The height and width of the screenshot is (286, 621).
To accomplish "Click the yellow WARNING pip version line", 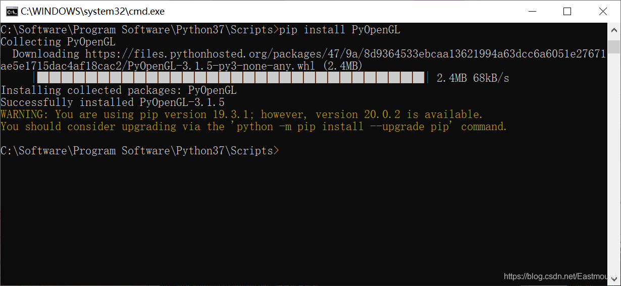I will (242, 115).
